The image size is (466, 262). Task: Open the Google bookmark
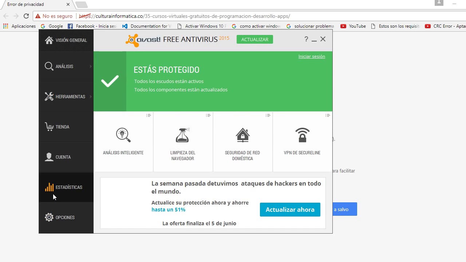(x=52, y=26)
